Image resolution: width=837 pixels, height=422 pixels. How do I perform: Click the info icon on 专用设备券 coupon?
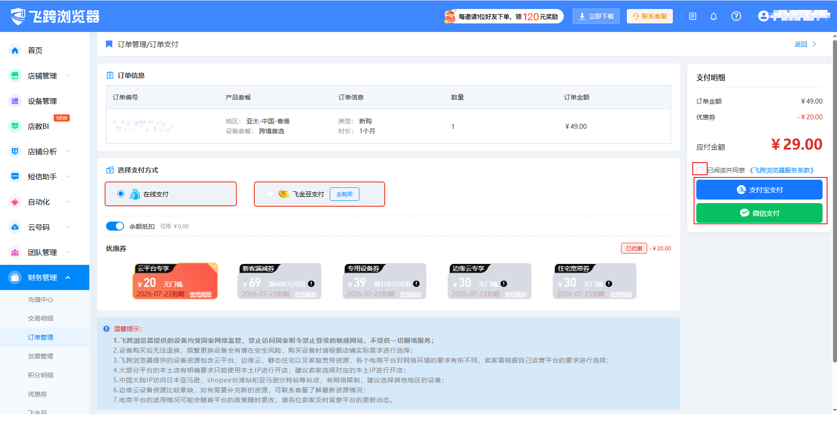[416, 284]
